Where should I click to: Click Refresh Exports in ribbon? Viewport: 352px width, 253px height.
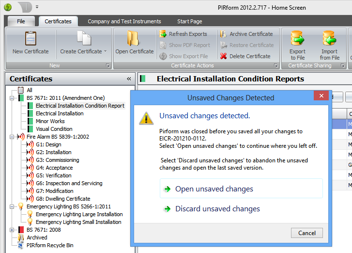183,34
